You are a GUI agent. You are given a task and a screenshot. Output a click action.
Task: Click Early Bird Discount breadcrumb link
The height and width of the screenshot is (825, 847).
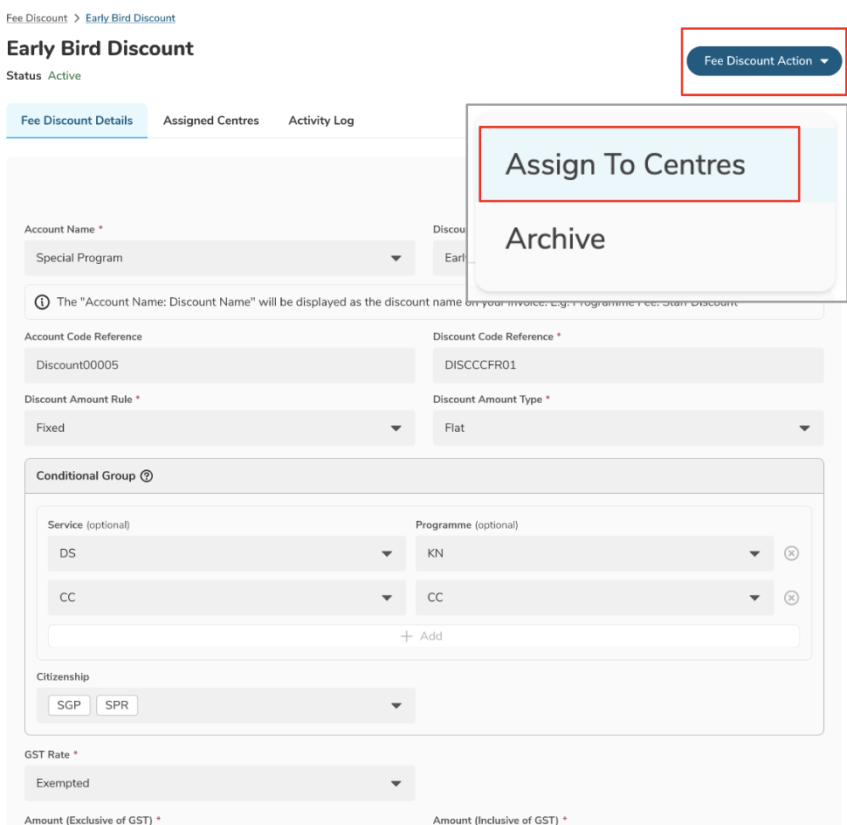[x=130, y=18]
